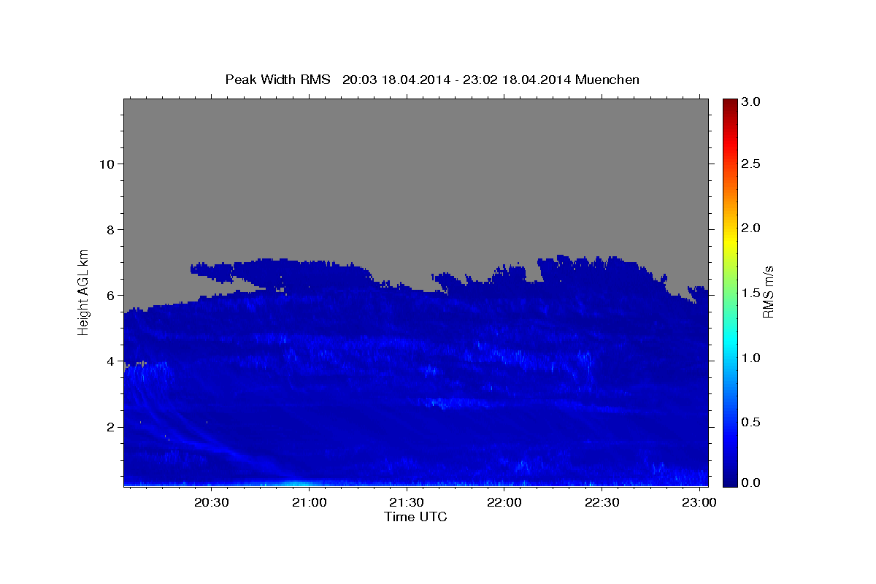The height and width of the screenshot is (584, 876).
Task: Click the height tick label 4
Action: tap(111, 361)
